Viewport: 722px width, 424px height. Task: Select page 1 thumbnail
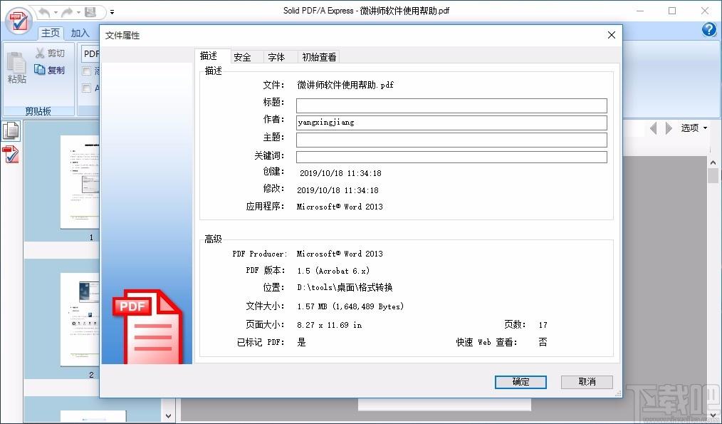[x=80, y=182]
